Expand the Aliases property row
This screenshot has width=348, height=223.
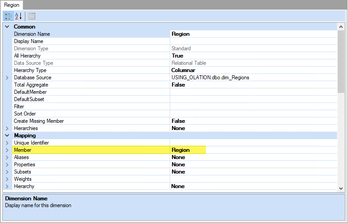[7, 157]
